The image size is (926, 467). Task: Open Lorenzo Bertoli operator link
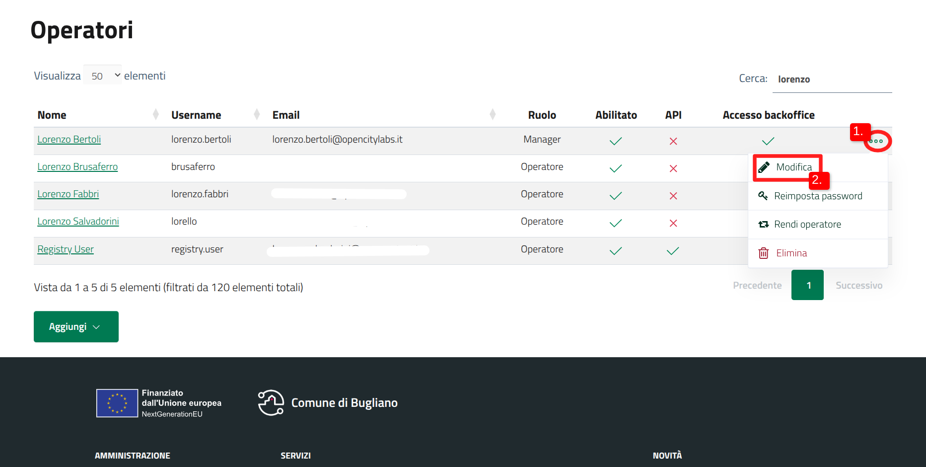(x=69, y=139)
